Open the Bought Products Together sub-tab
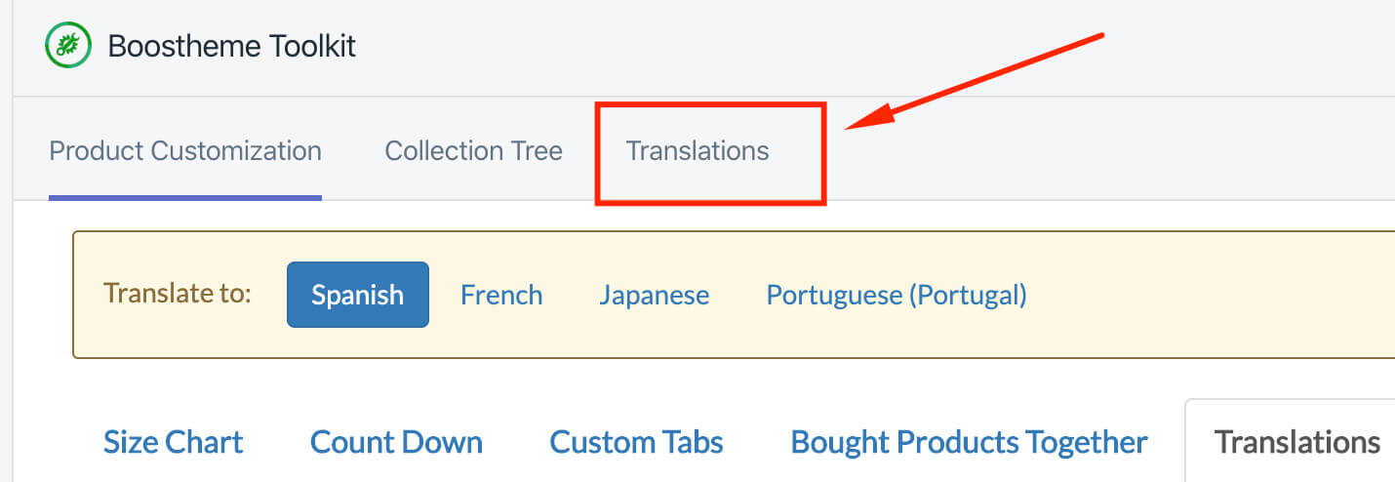1395x482 pixels. point(969,442)
